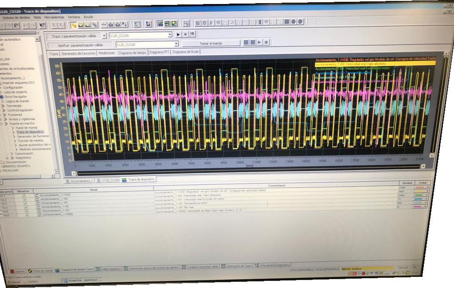
Task: Select Lista de experto in the project tree
Action: (x=16, y=92)
